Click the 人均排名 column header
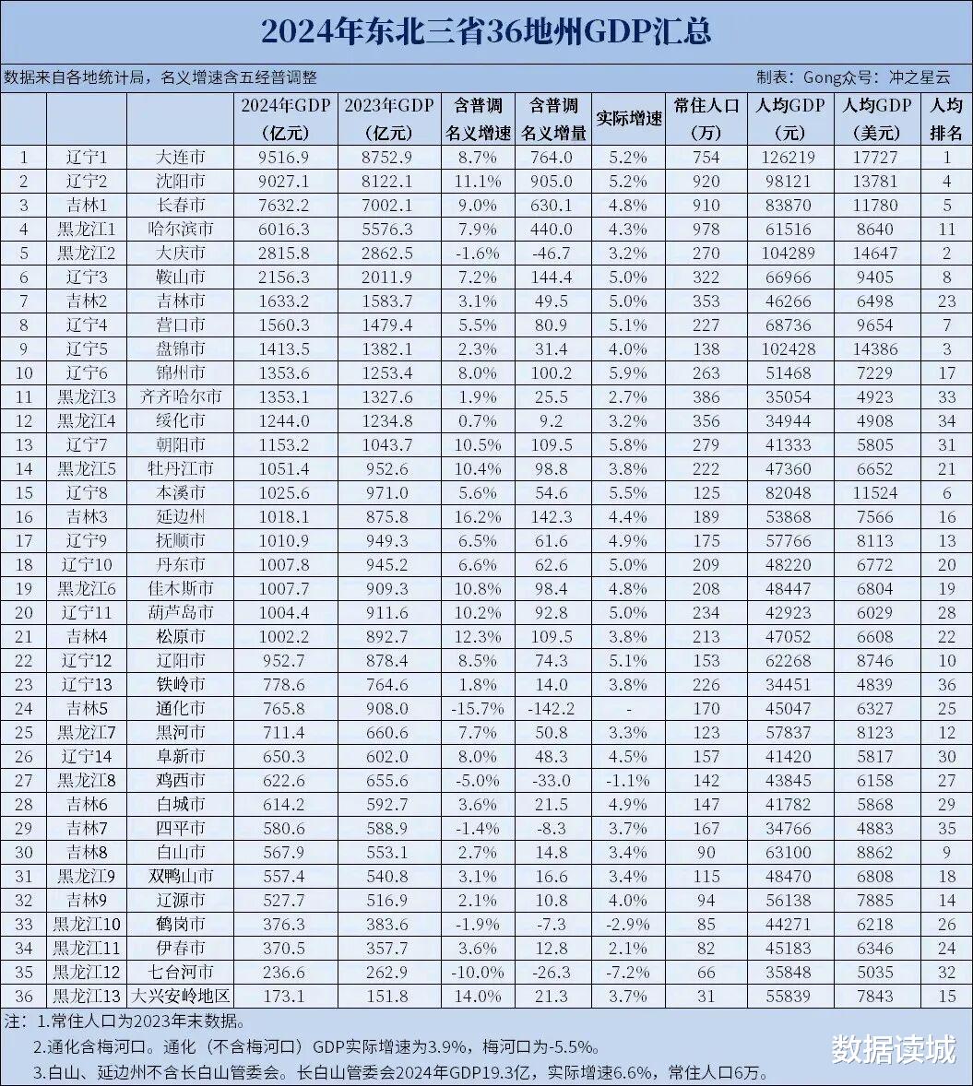The height and width of the screenshot is (1086, 973). click(946, 118)
